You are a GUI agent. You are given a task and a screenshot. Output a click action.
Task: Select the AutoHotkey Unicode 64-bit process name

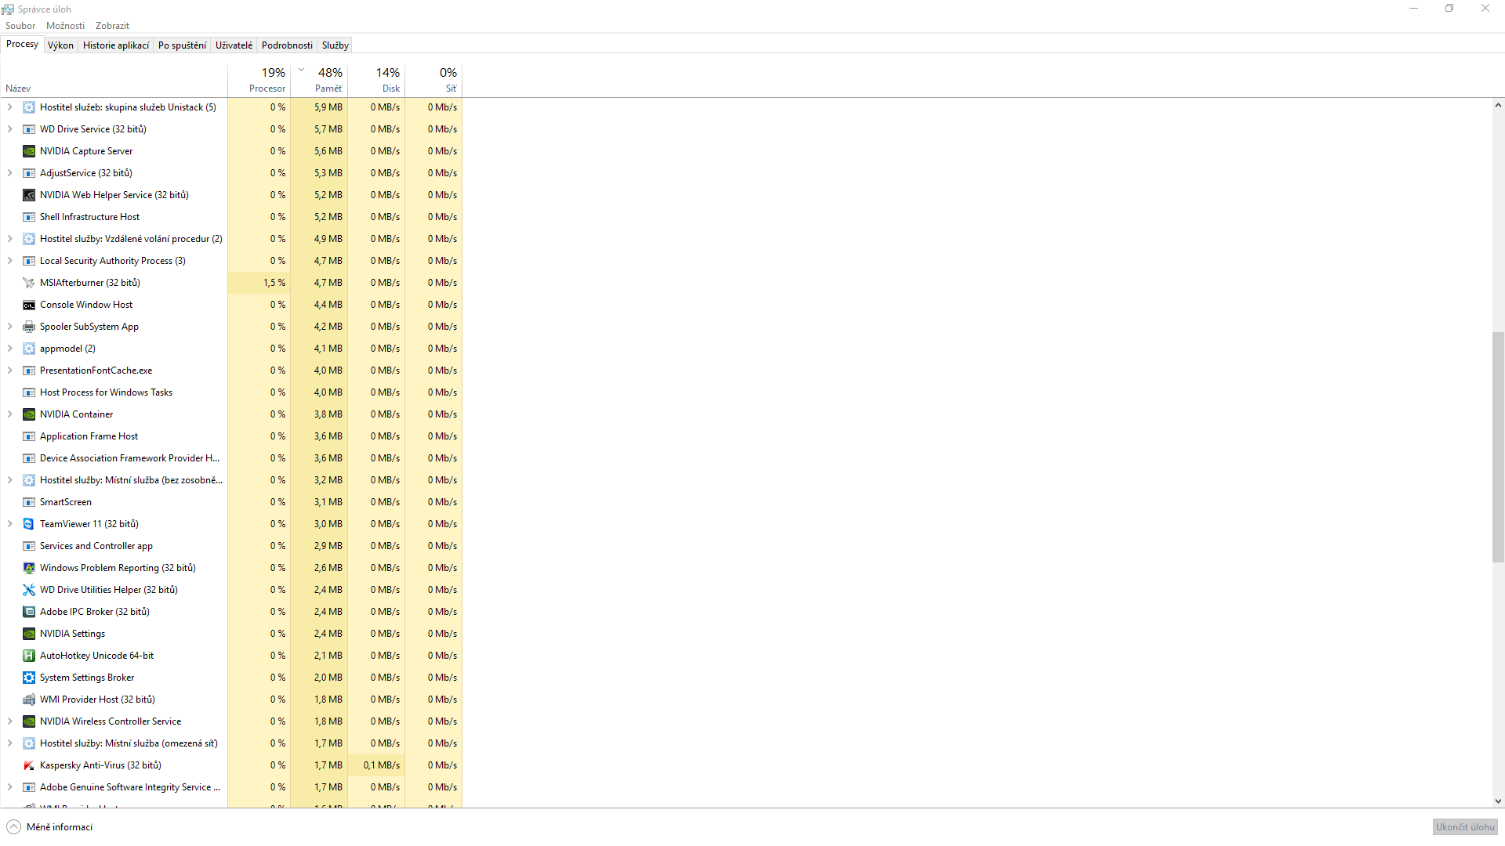point(96,656)
